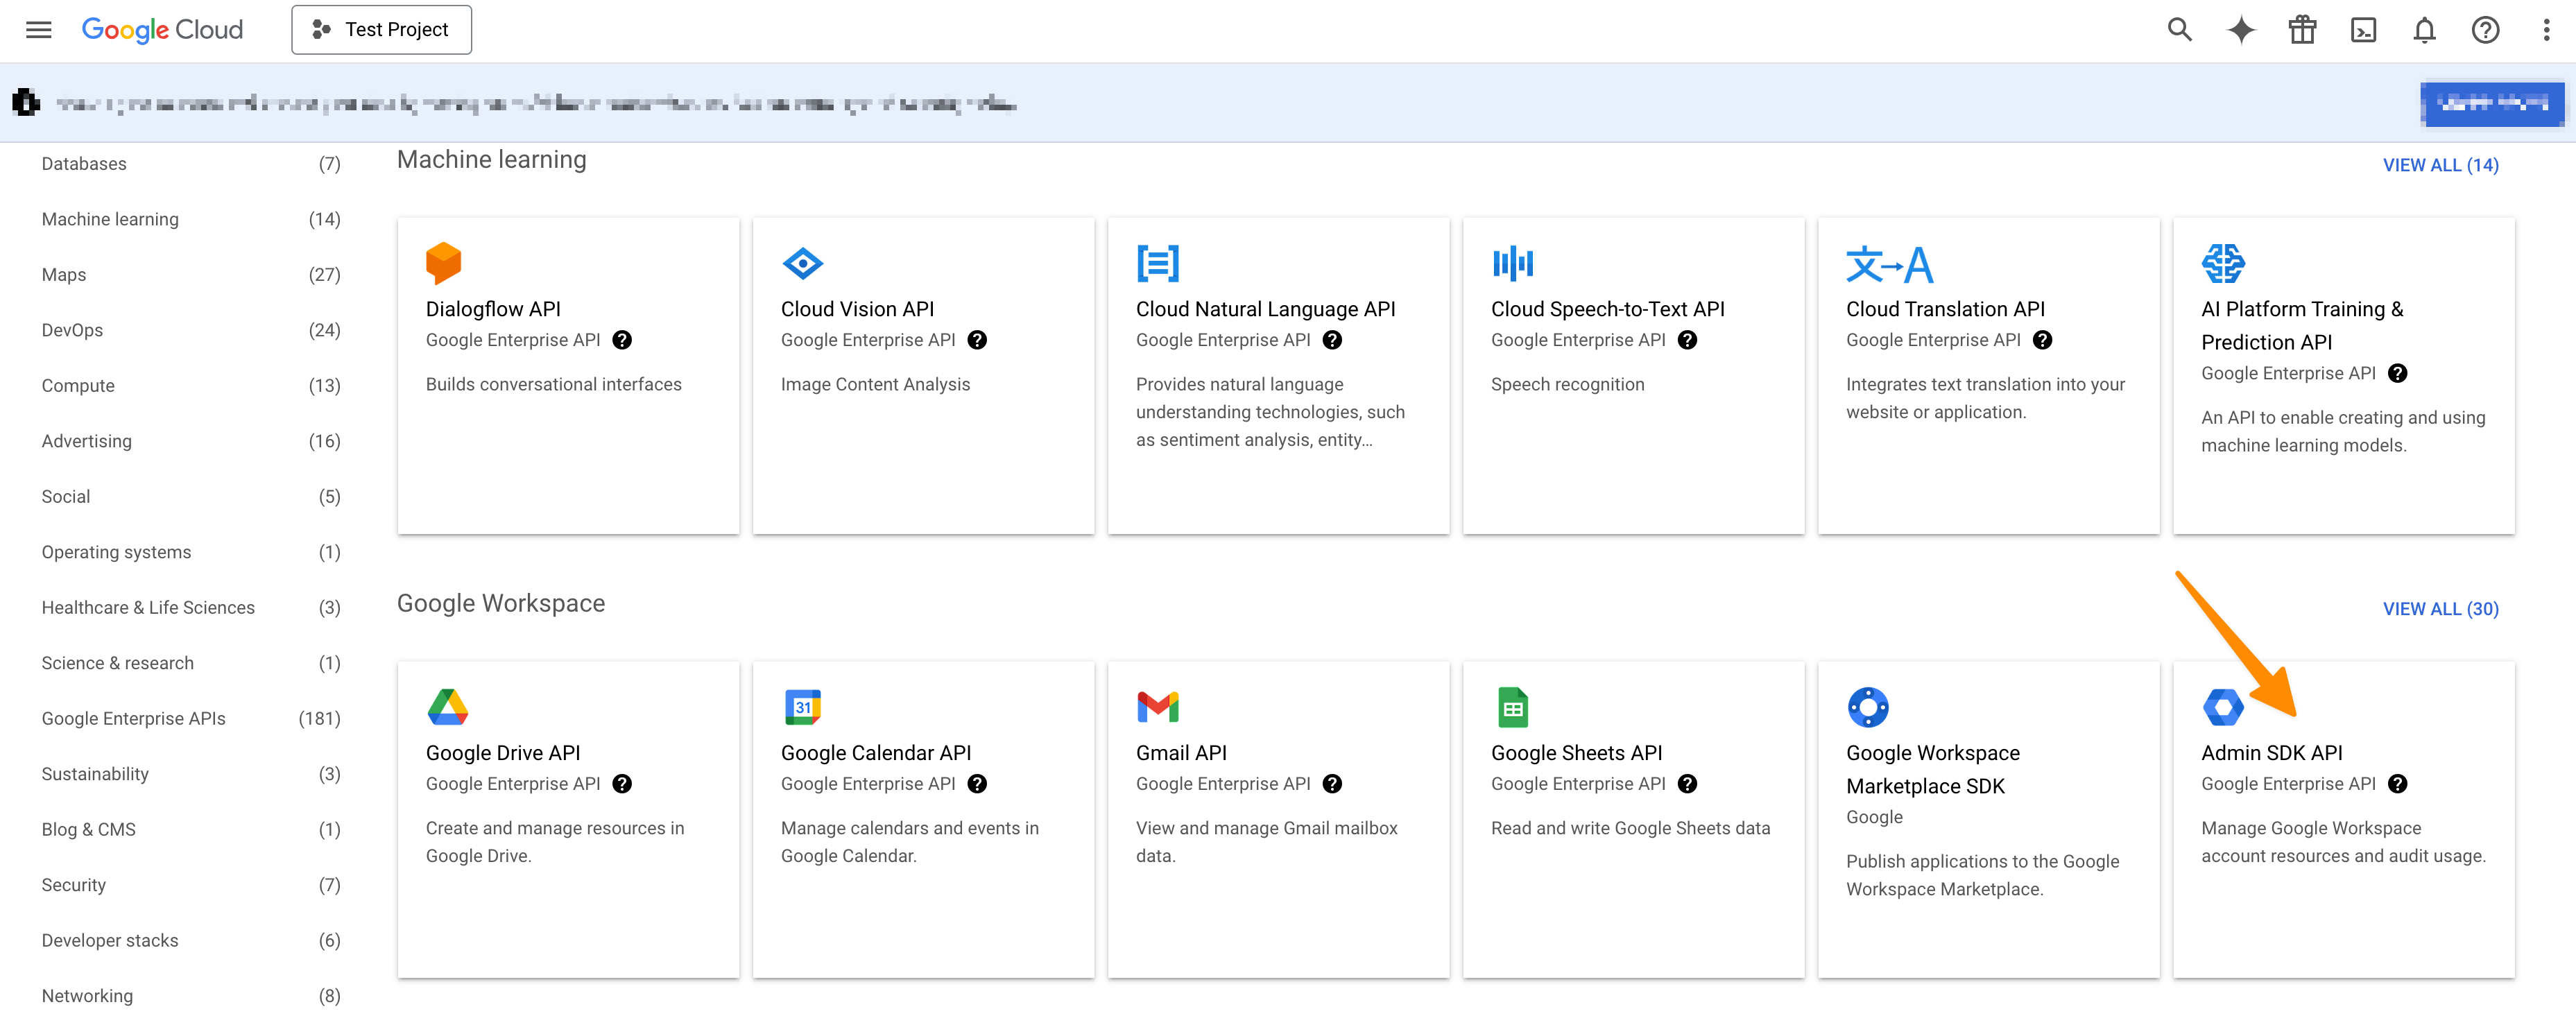Image resolution: width=2576 pixels, height=1025 pixels.
Task: Open the Admin SDK API title
Action: tap(2271, 753)
